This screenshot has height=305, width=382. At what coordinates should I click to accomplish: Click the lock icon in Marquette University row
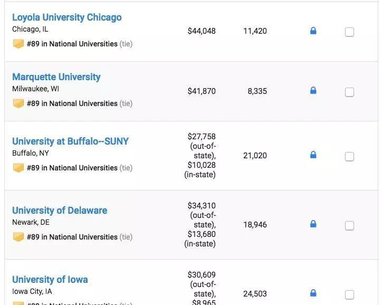coord(313,91)
